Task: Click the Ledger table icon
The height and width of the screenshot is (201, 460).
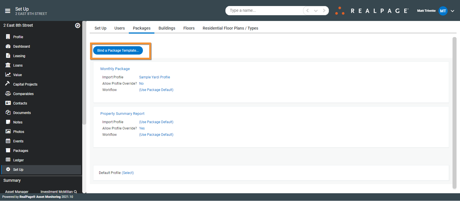Action: click(x=8, y=160)
